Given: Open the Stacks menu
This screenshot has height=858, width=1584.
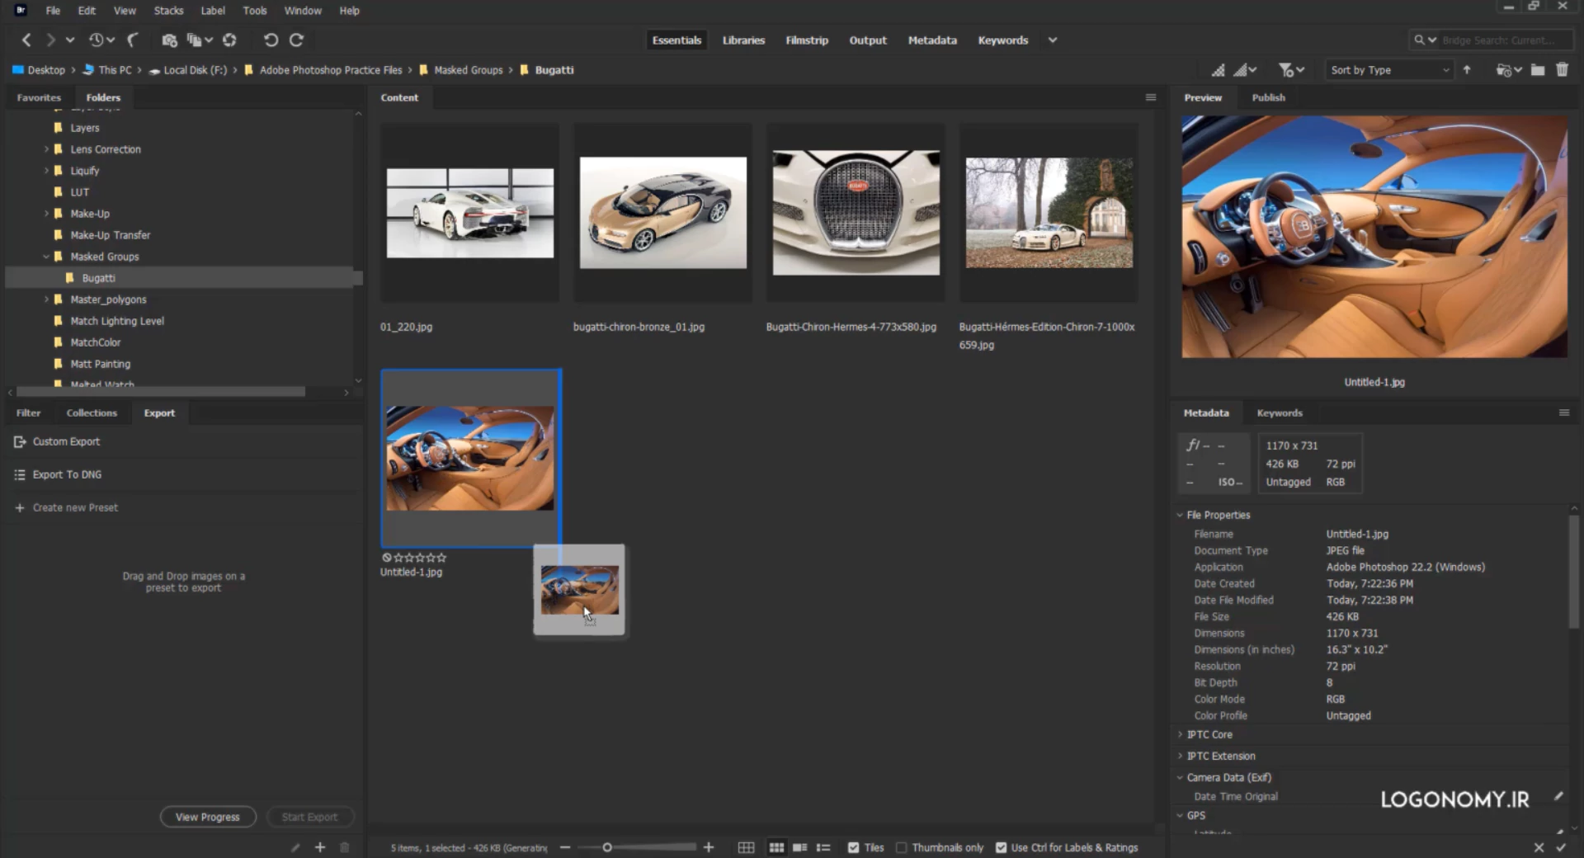Looking at the screenshot, I should (x=168, y=11).
